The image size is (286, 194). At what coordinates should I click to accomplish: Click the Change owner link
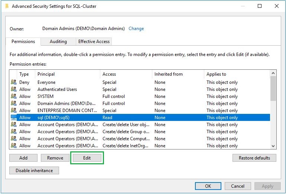(x=136, y=29)
